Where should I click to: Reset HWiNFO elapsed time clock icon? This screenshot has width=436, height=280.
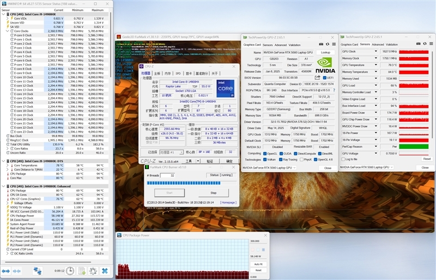(70, 271)
